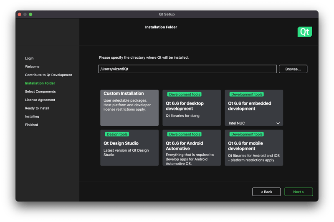Viewport: 334px width, 222px height.
Task: Click the Installing step in sidebar
Action: pyautogui.click(x=32, y=117)
